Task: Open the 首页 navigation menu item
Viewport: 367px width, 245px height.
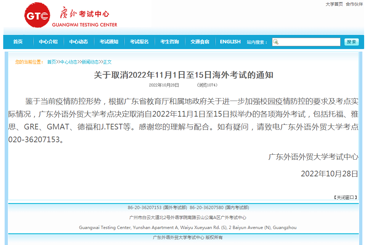Action: pos(18,42)
